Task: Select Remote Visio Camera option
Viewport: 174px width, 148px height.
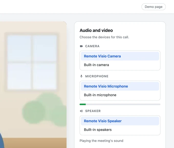Action: [x=120, y=56]
